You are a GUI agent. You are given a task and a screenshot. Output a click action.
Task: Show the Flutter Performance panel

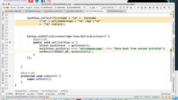[x=173, y=64]
